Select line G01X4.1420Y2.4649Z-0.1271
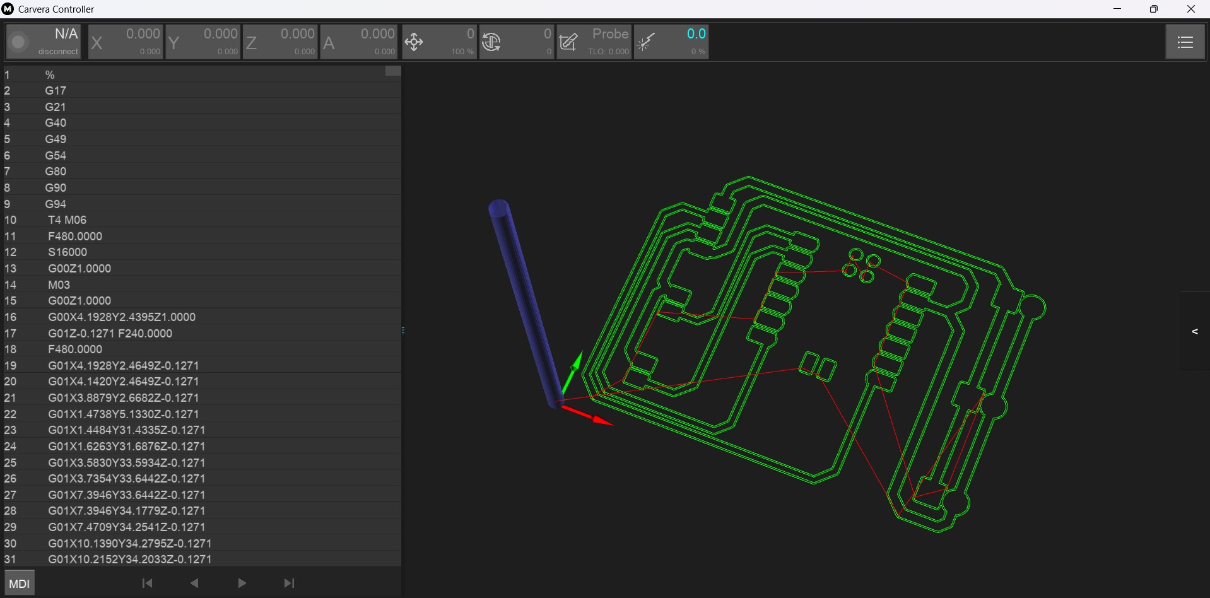The height and width of the screenshot is (598, 1210). (x=202, y=381)
